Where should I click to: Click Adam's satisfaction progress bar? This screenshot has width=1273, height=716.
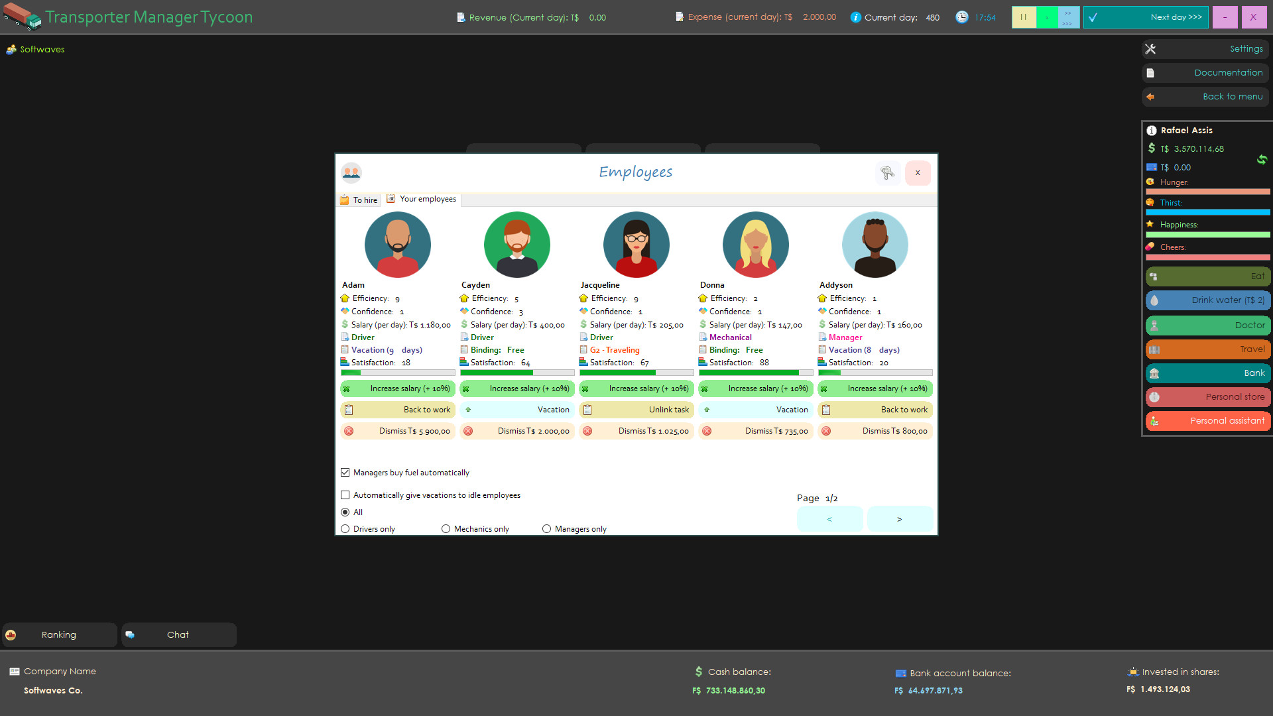397,373
